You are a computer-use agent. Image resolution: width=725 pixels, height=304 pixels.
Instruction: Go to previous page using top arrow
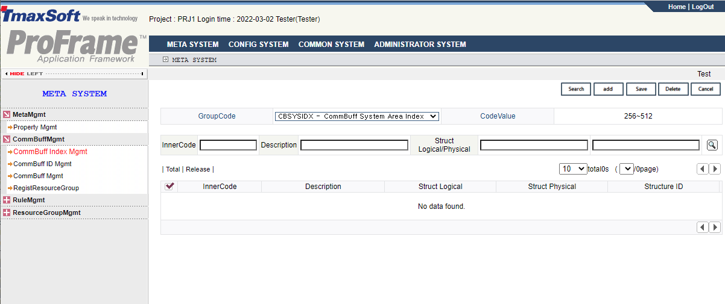[703, 169]
